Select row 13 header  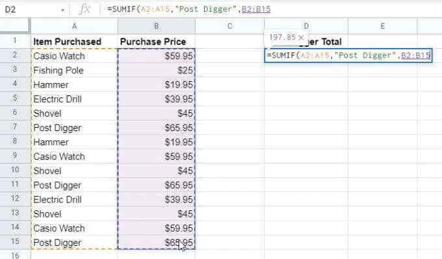click(x=15, y=214)
